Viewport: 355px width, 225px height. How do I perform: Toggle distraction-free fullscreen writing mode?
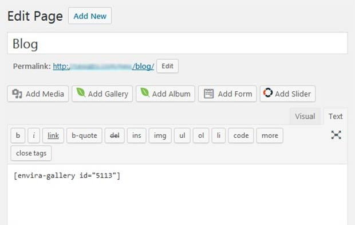coord(336,135)
